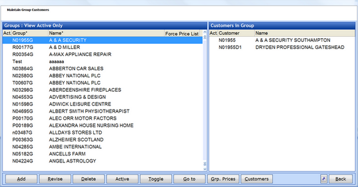Viewport: 358px width, 187px height.
Task: Click Act. column header in Customers in Group
Action: tap(213, 33)
